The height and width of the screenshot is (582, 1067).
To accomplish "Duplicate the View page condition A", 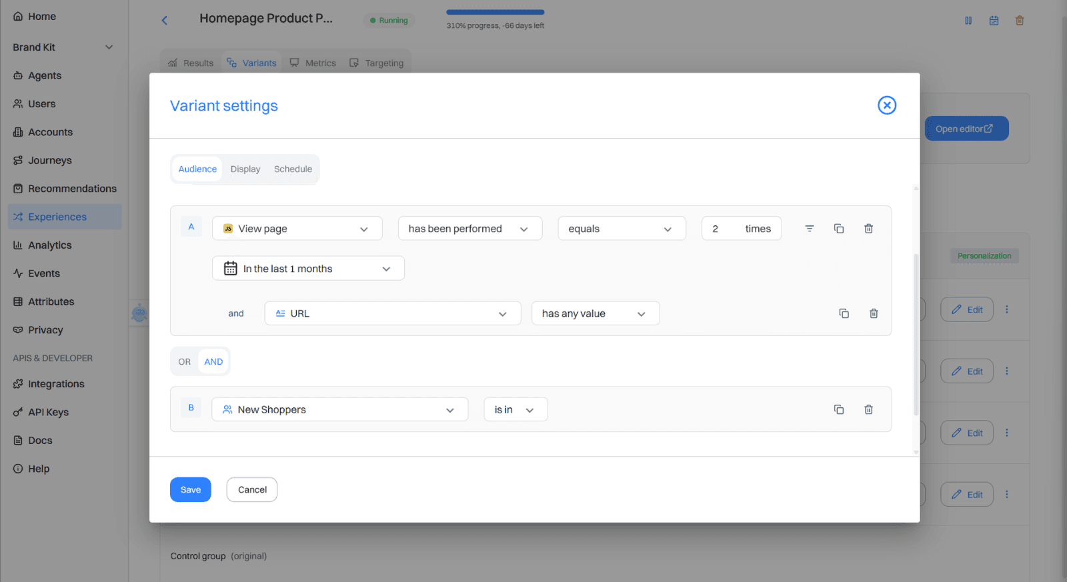I will click(x=839, y=229).
